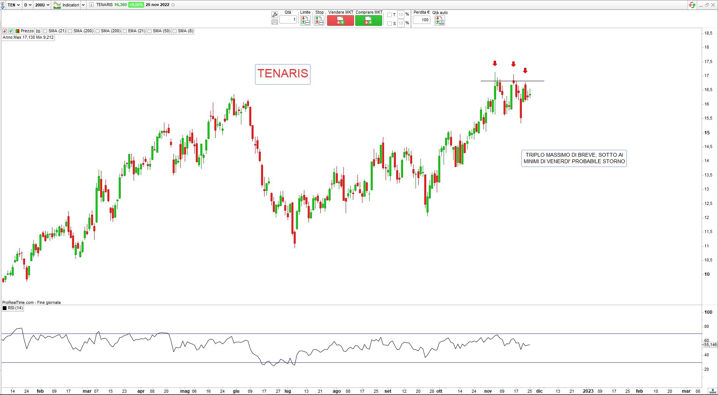Open trading settings wrench icon
This screenshot has width=718, height=395.
coord(275,15)
